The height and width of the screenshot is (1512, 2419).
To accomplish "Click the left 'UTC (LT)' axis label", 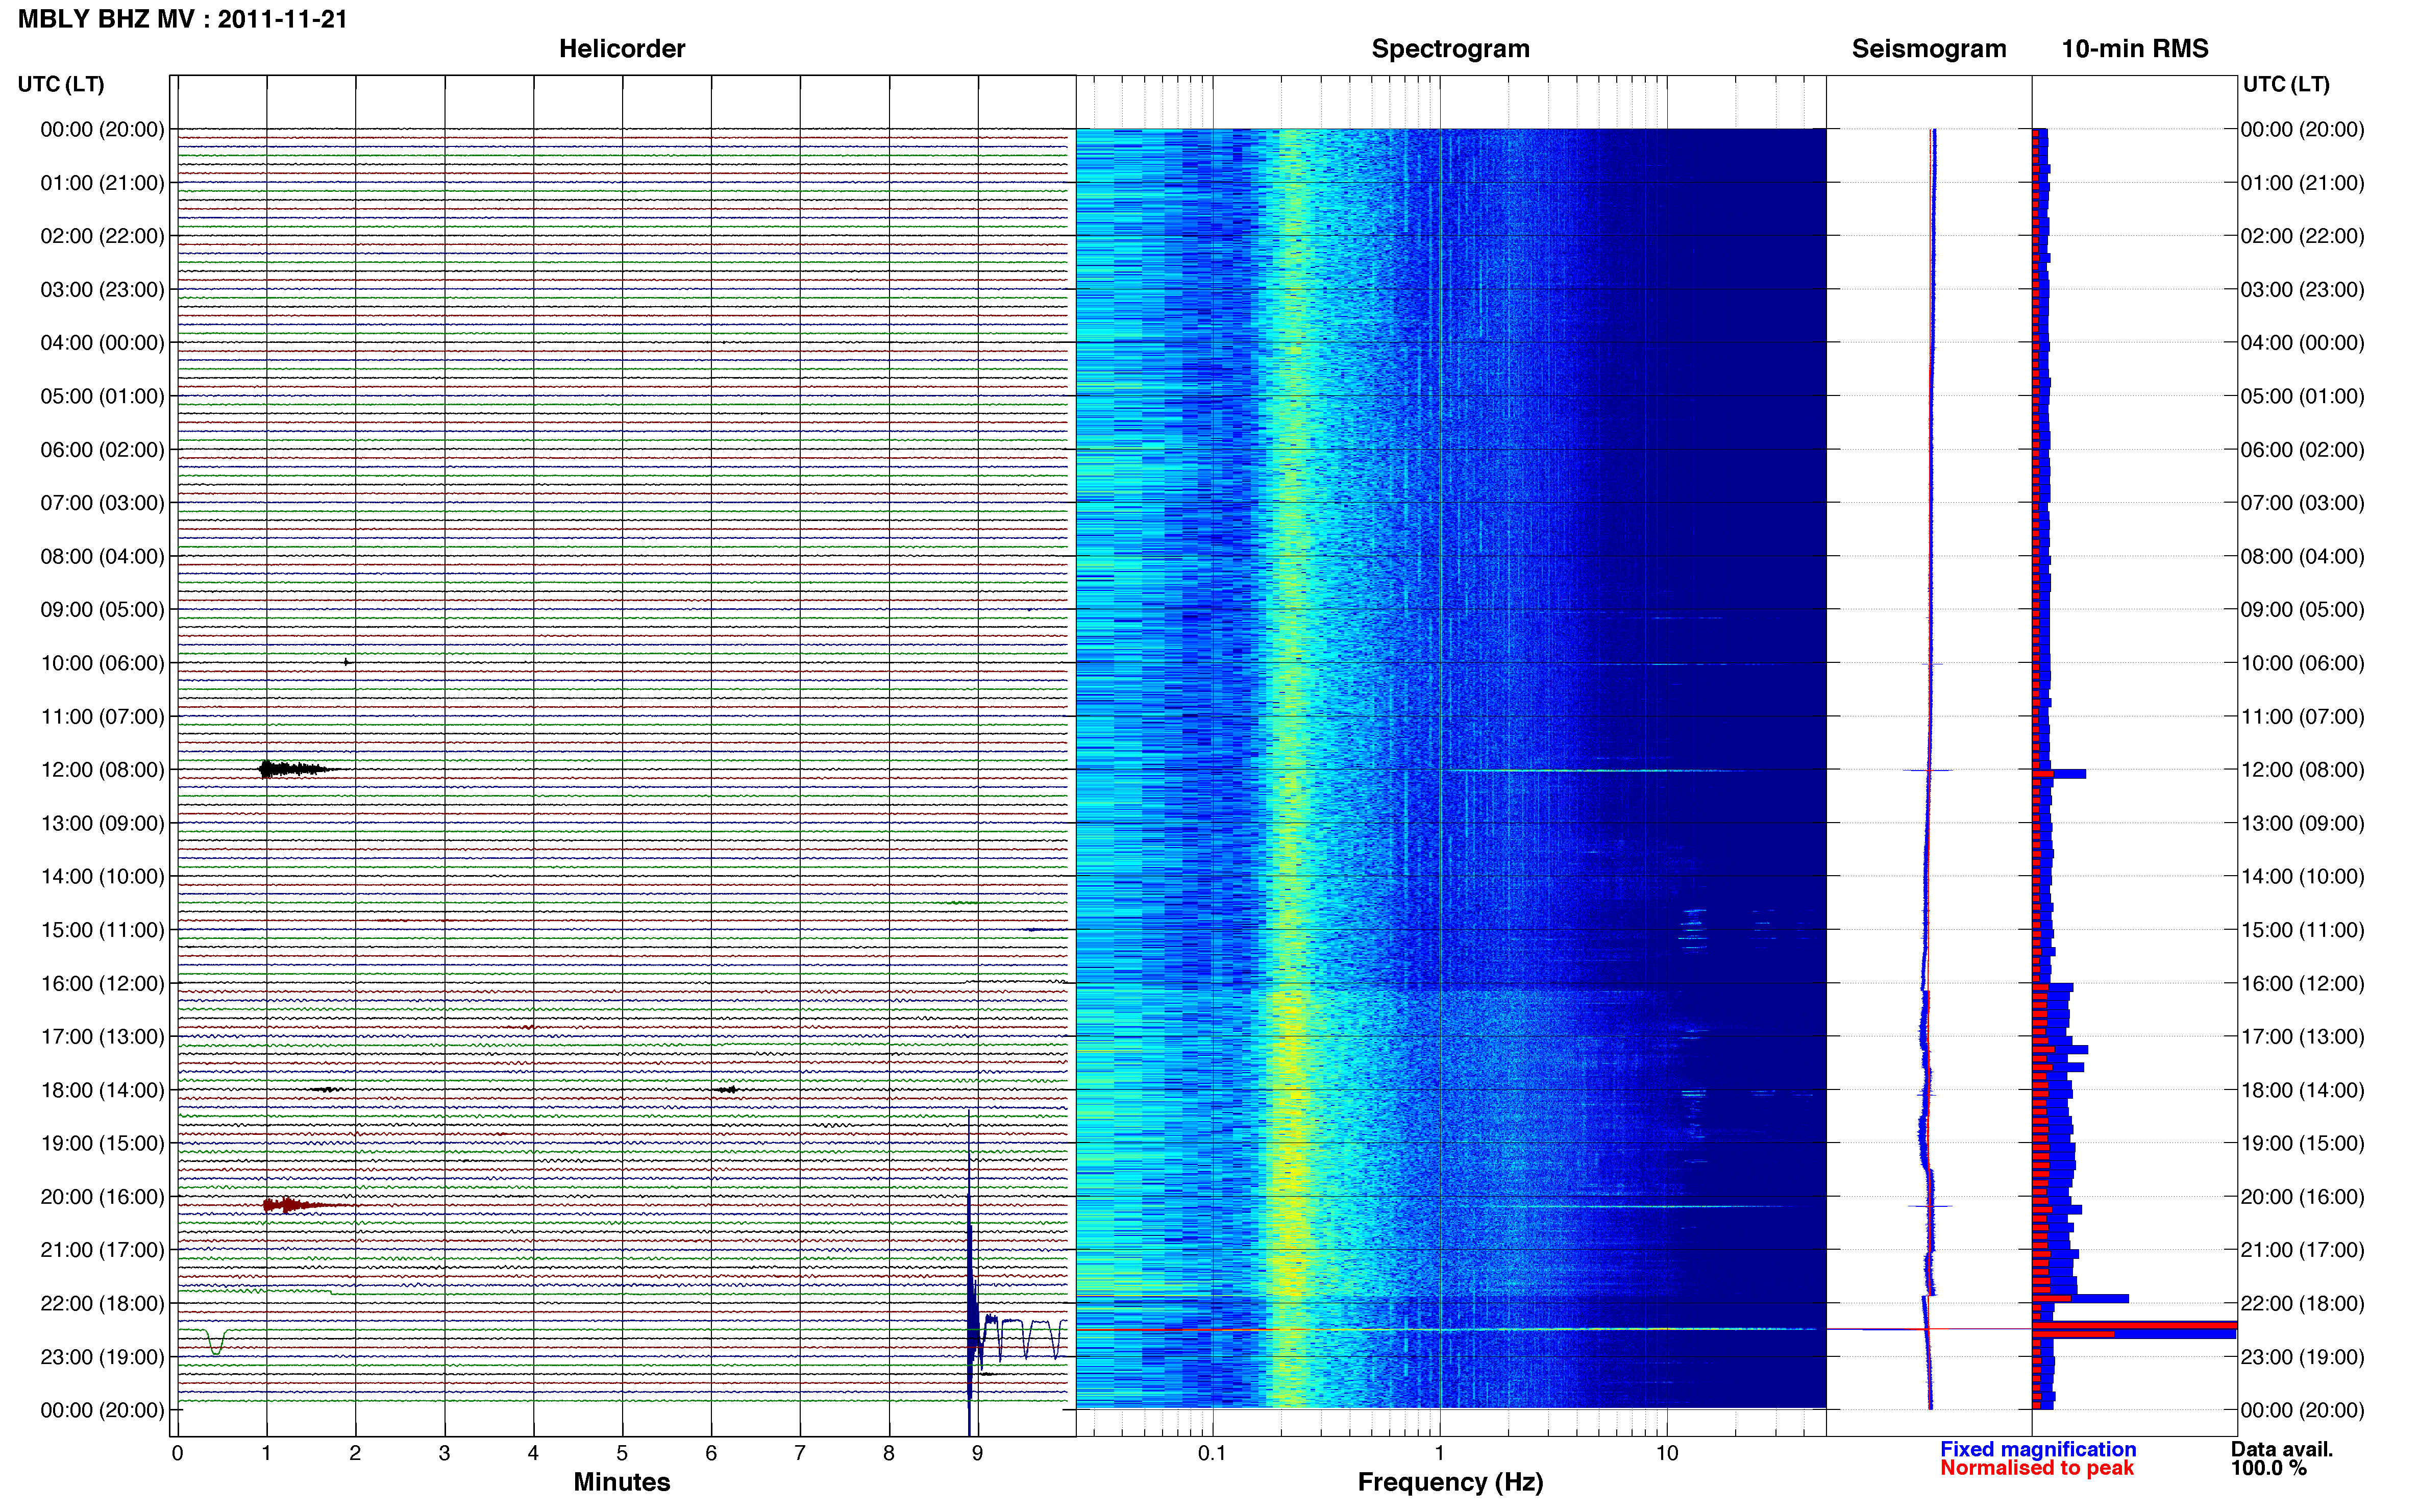I will [61, 84].
